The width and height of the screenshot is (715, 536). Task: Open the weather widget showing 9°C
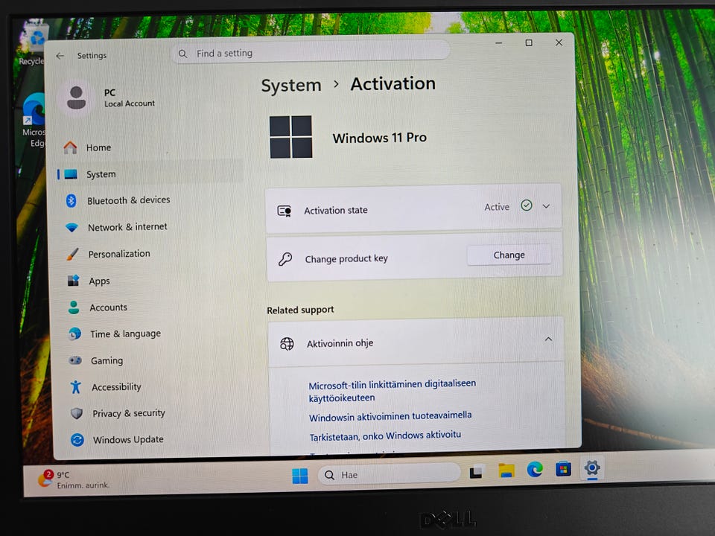74,479
